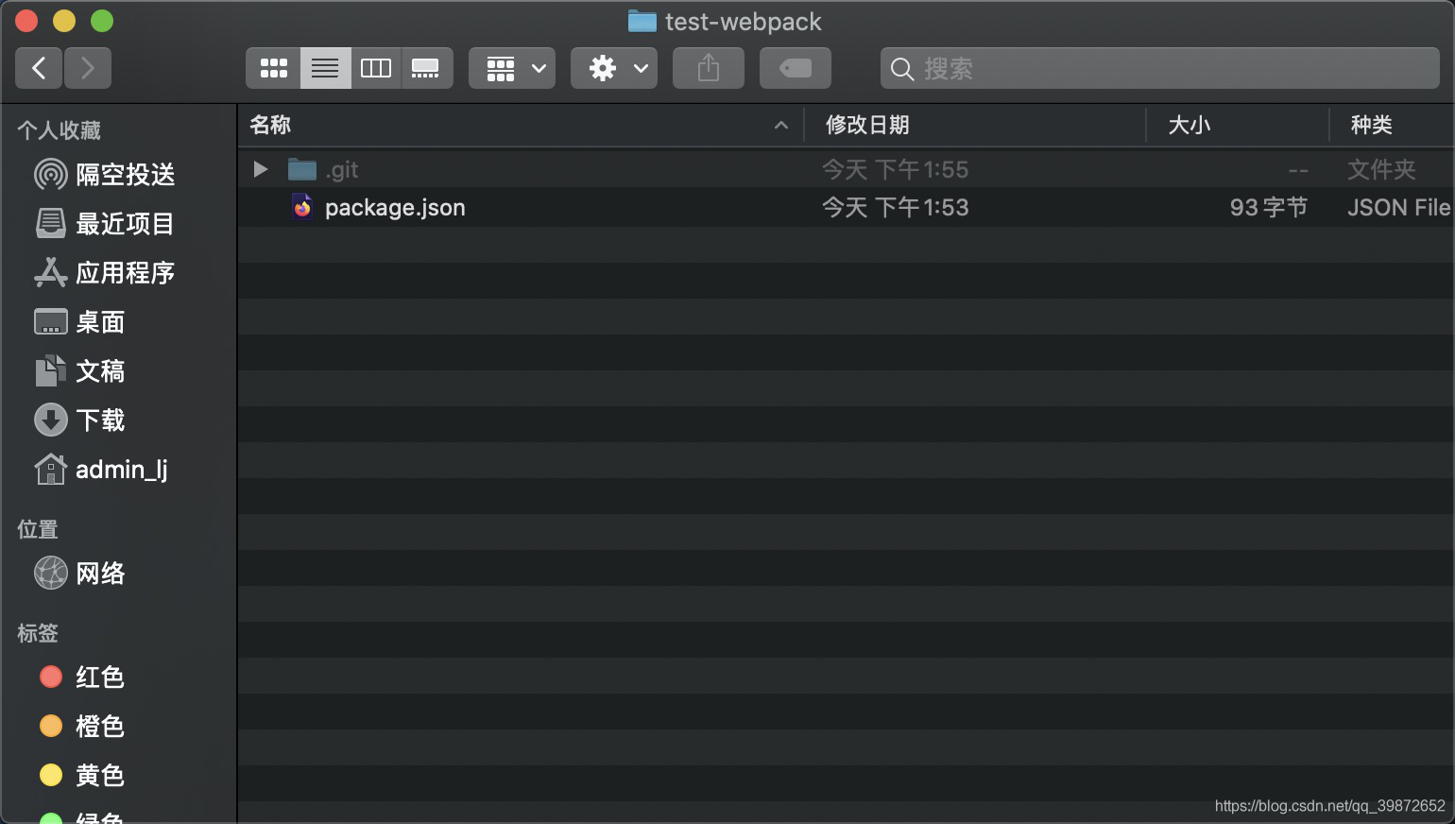The height and width of the screenshot is (824, 1455).
Task: Expand the .git folder disclosure triangle
Action: (261, 169)
